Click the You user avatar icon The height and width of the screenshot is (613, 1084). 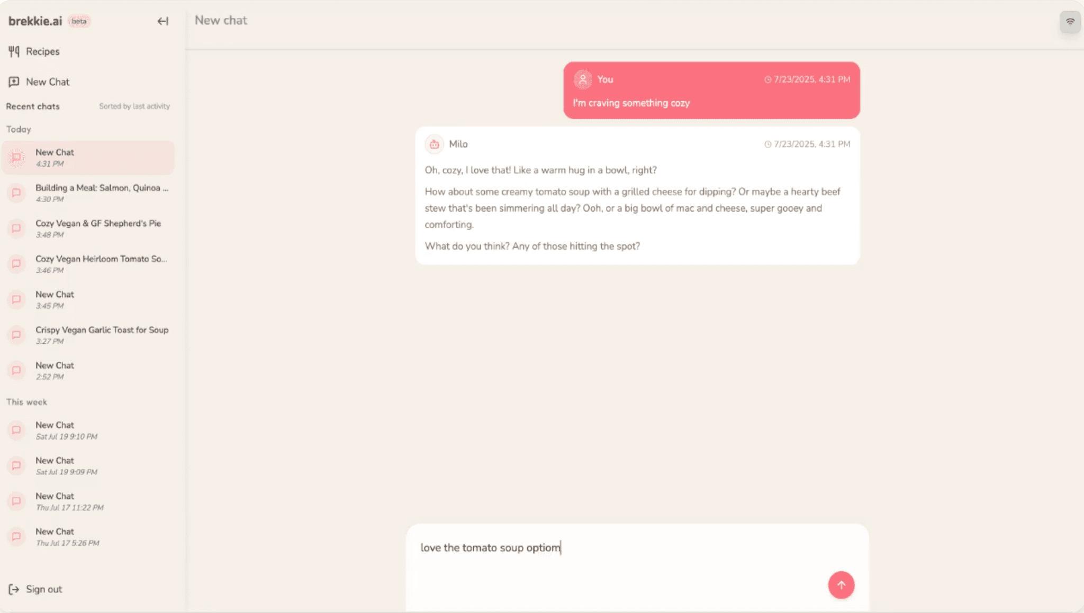[x=582, y=79]
